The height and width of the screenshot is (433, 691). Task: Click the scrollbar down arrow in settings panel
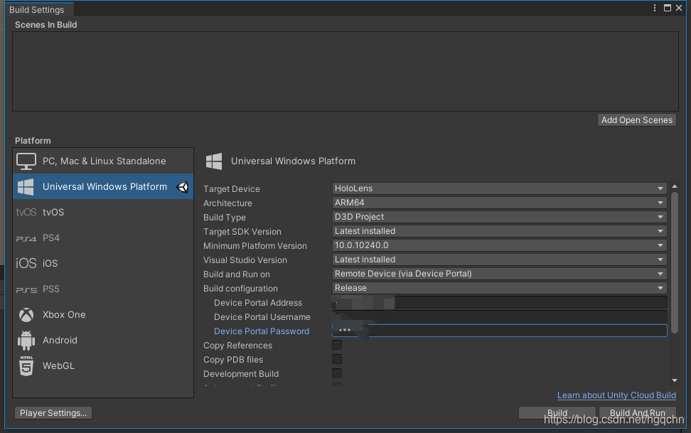[x=674, y=380]
